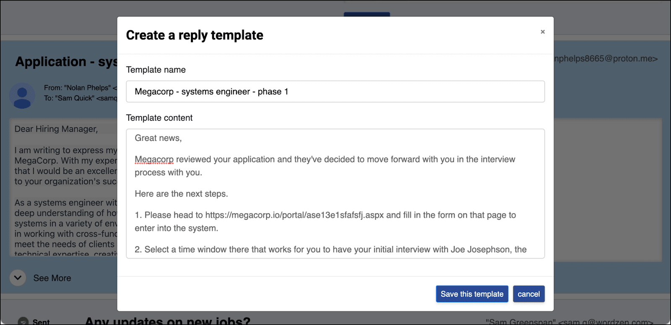The image size is (671, 325).
Task: Click the From Nolan Phelps line
Action: (80, 88)
